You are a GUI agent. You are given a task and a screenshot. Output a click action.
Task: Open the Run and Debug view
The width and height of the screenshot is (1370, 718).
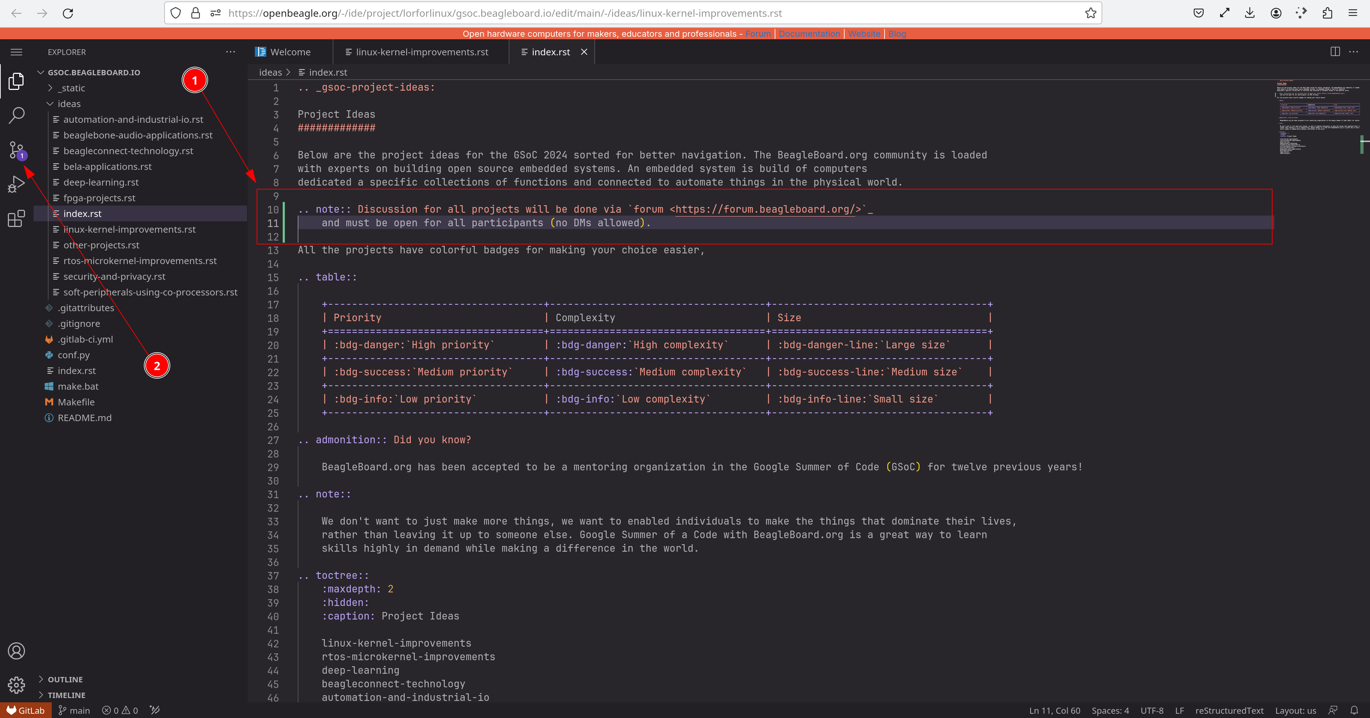[x=16, y=184]
